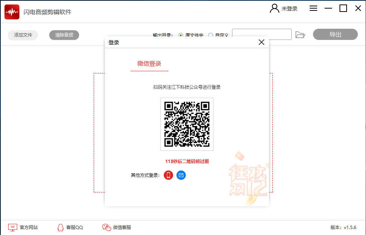
Task: Close the 登录 dialog
Action: tap(261, 42)
